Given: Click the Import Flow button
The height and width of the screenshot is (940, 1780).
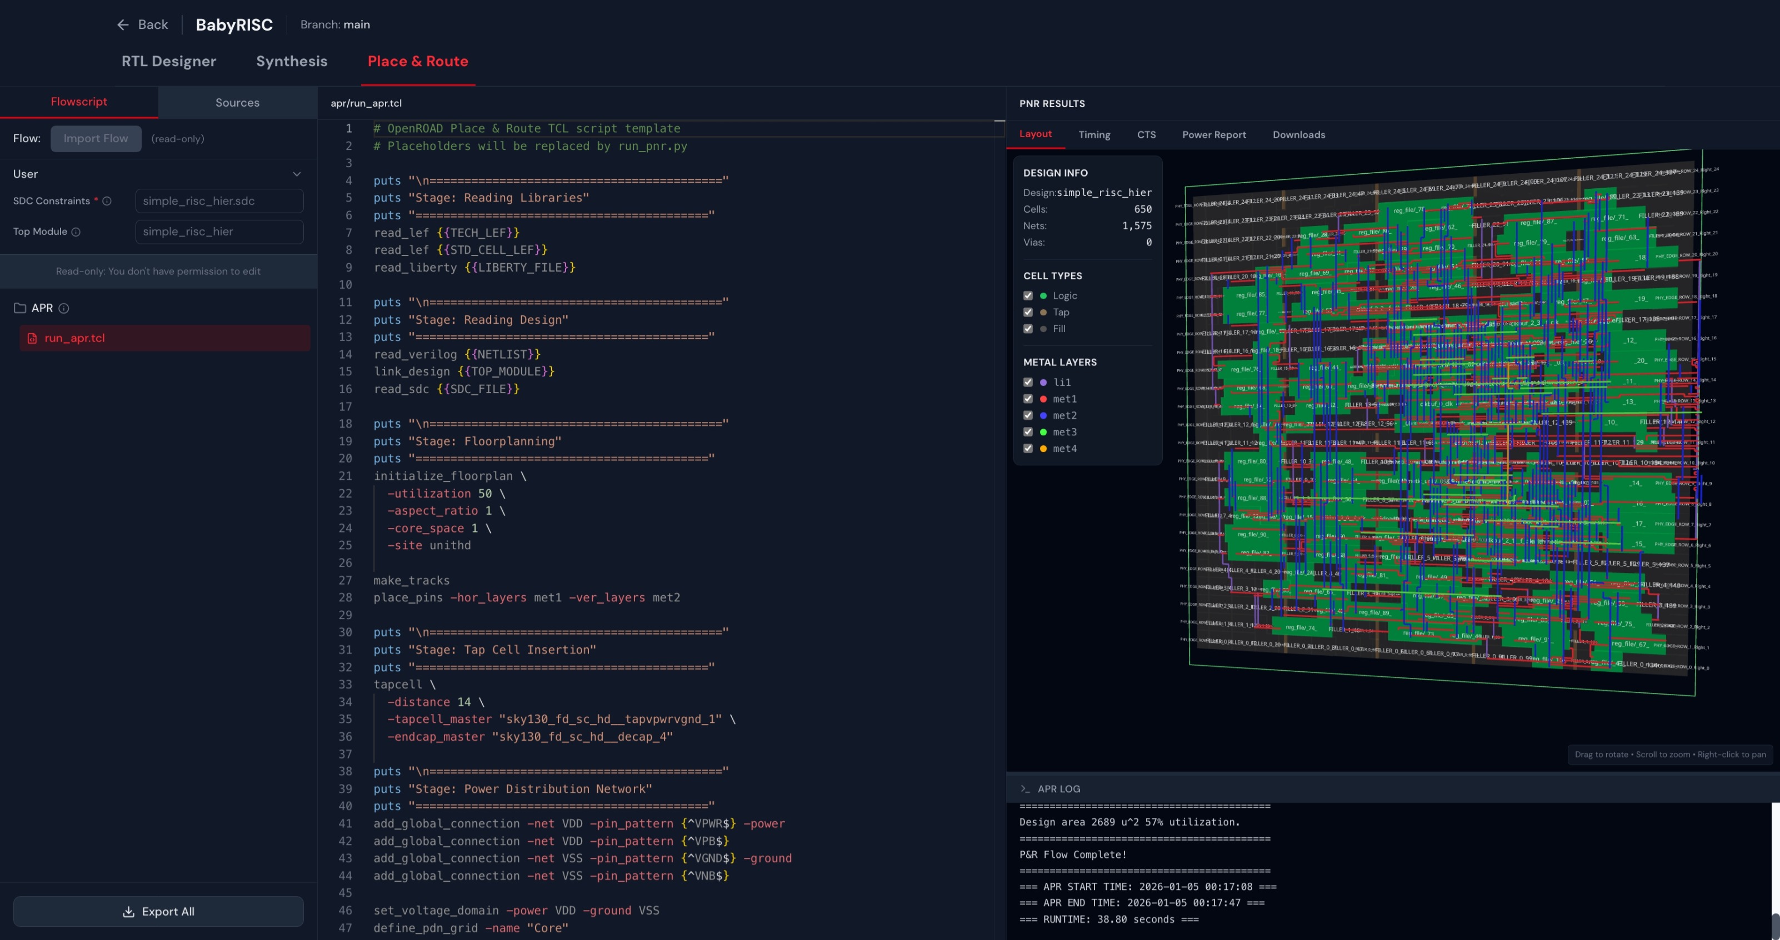Looking at the screenshot, I should [96, 139].
